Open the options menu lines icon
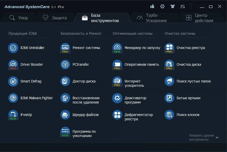The width and height of the screenshot is (227, 152). pos(183,7)
